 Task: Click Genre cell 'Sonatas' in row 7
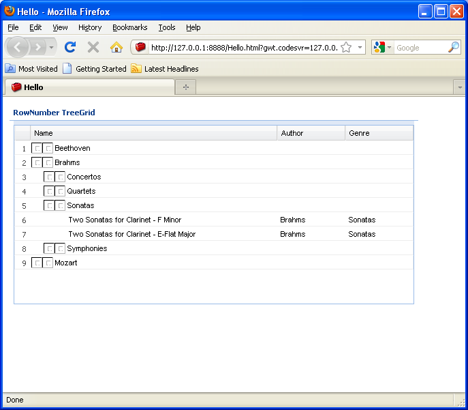click(362, 234)
